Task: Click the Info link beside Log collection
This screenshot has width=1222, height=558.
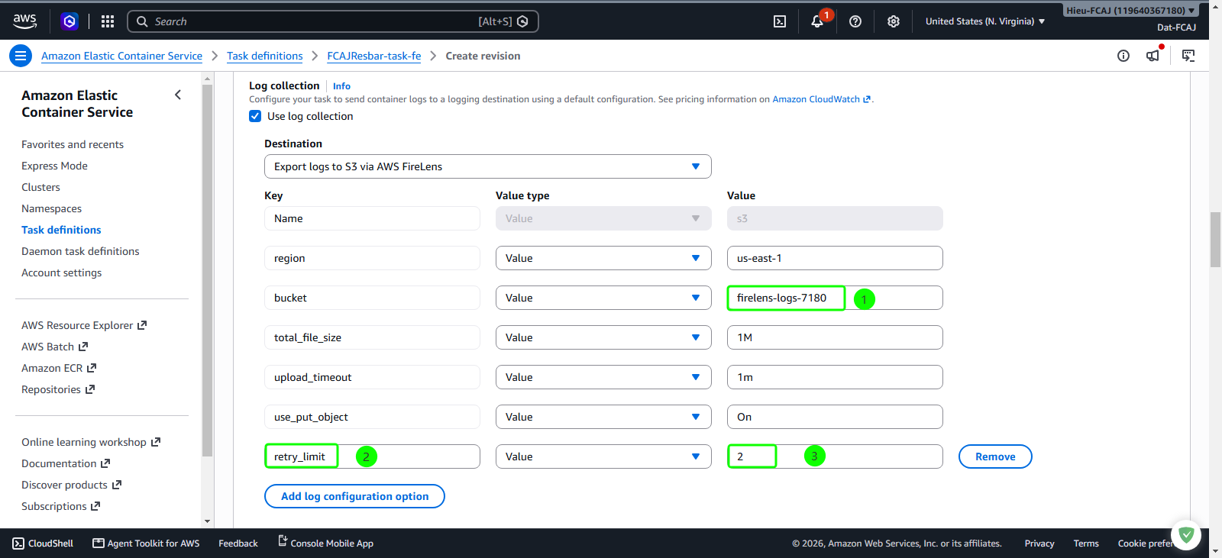Action: pyautogui.click(x=341, y=86)
